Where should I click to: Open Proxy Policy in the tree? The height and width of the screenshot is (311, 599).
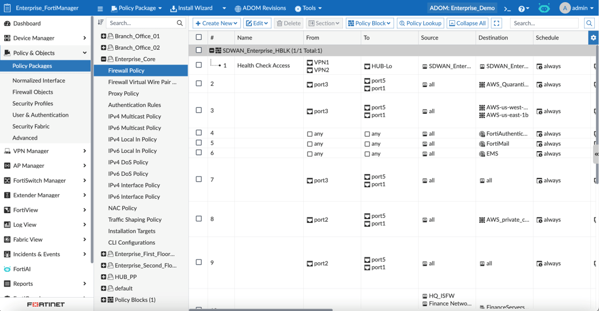(x=124, y=94)
